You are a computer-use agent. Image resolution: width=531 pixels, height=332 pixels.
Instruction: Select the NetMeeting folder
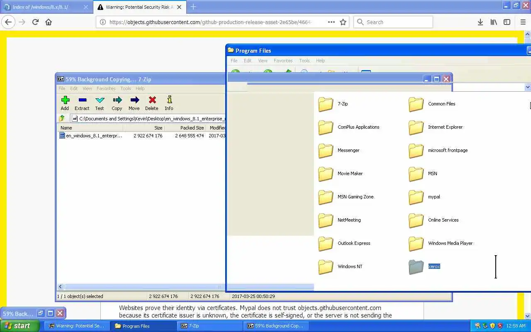pos(340,220)
